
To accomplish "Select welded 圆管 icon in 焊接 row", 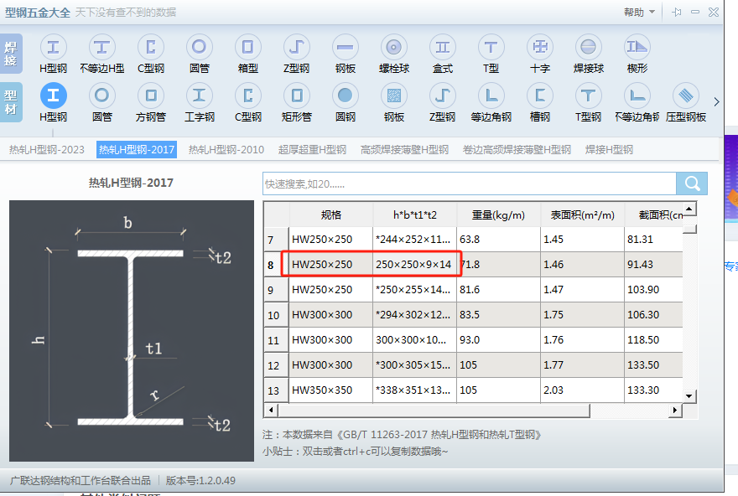I will tap(199, 47).
